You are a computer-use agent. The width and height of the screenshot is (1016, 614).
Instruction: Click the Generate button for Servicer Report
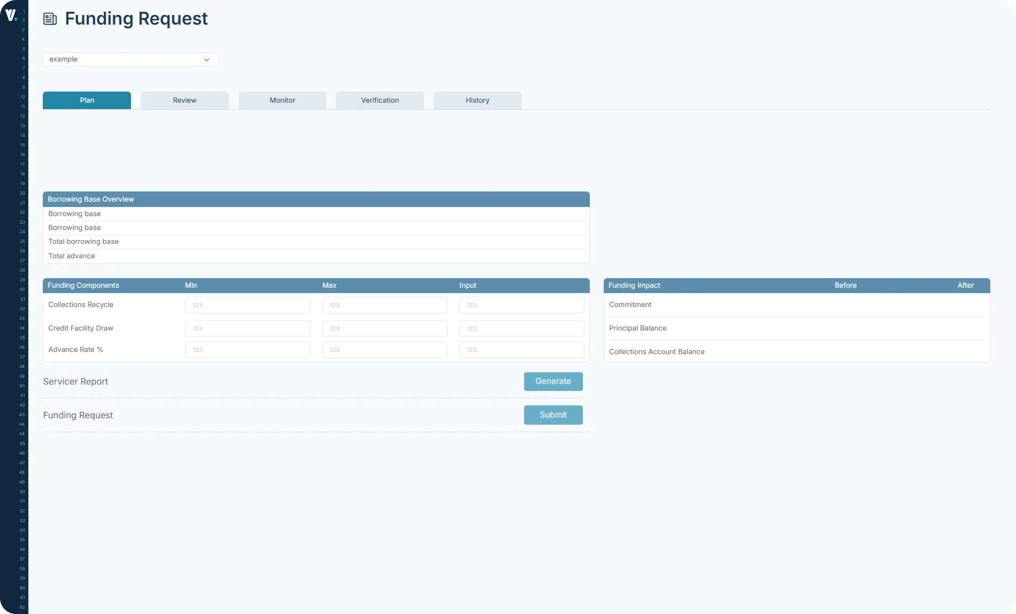pos(553,381)
